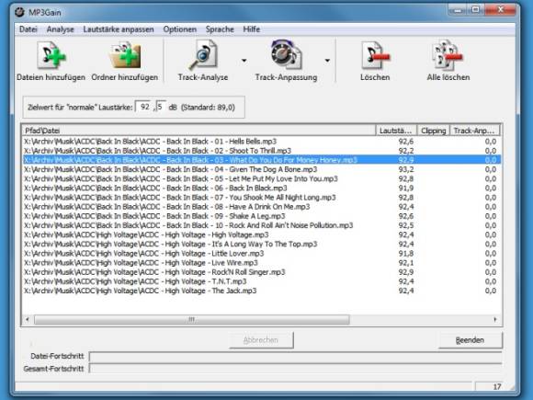Screen dimensions: 533x400
Task: Click the Löschen file icon
Action: pyautogui.click(x=375, y=55)
